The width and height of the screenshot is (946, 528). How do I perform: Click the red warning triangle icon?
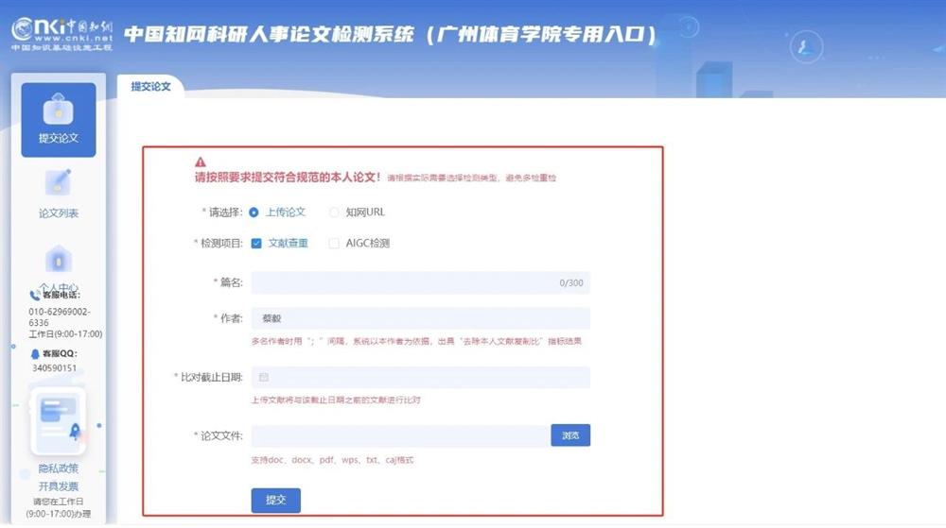pos(201,162)
